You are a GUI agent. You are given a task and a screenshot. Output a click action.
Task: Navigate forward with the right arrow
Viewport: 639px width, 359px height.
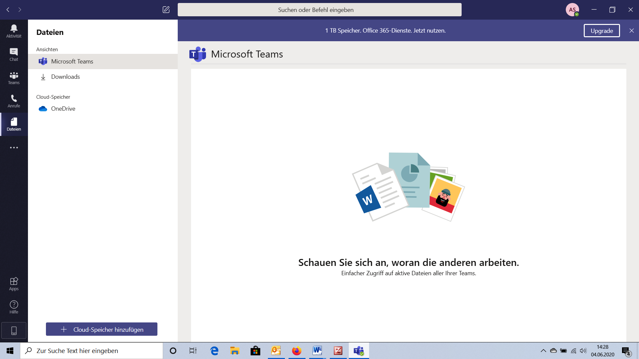20,10
